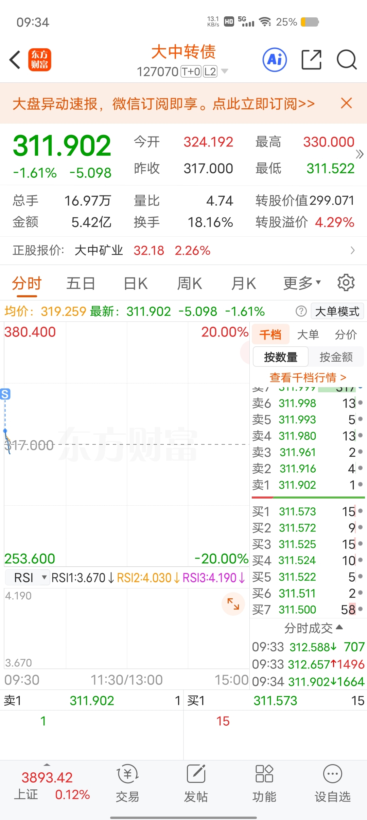
Task: Open the Ai assistant icon
Action: coord(275,60)
